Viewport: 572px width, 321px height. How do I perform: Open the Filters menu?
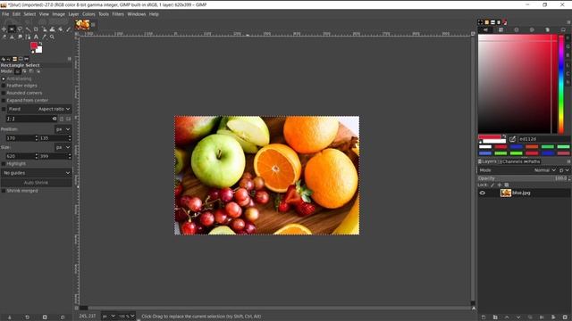(x=118, y=14)
